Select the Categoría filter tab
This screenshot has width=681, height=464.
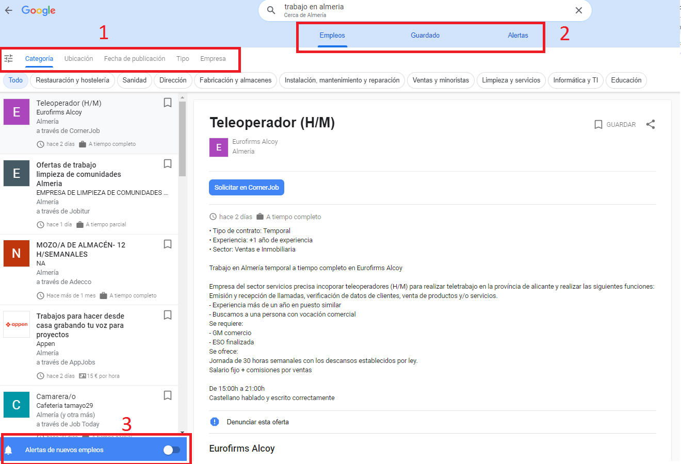[x=39, y=59]
